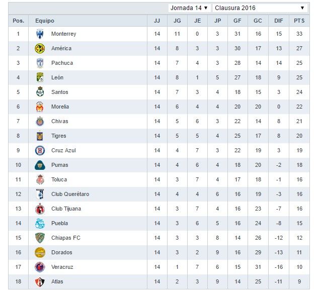Click the Chivas crest icon
This screenshot has width=318, height=297.
[40, 122]
